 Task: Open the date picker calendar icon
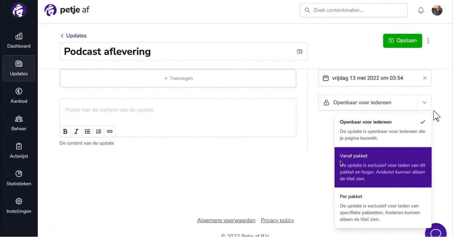[x=326, y=78]
